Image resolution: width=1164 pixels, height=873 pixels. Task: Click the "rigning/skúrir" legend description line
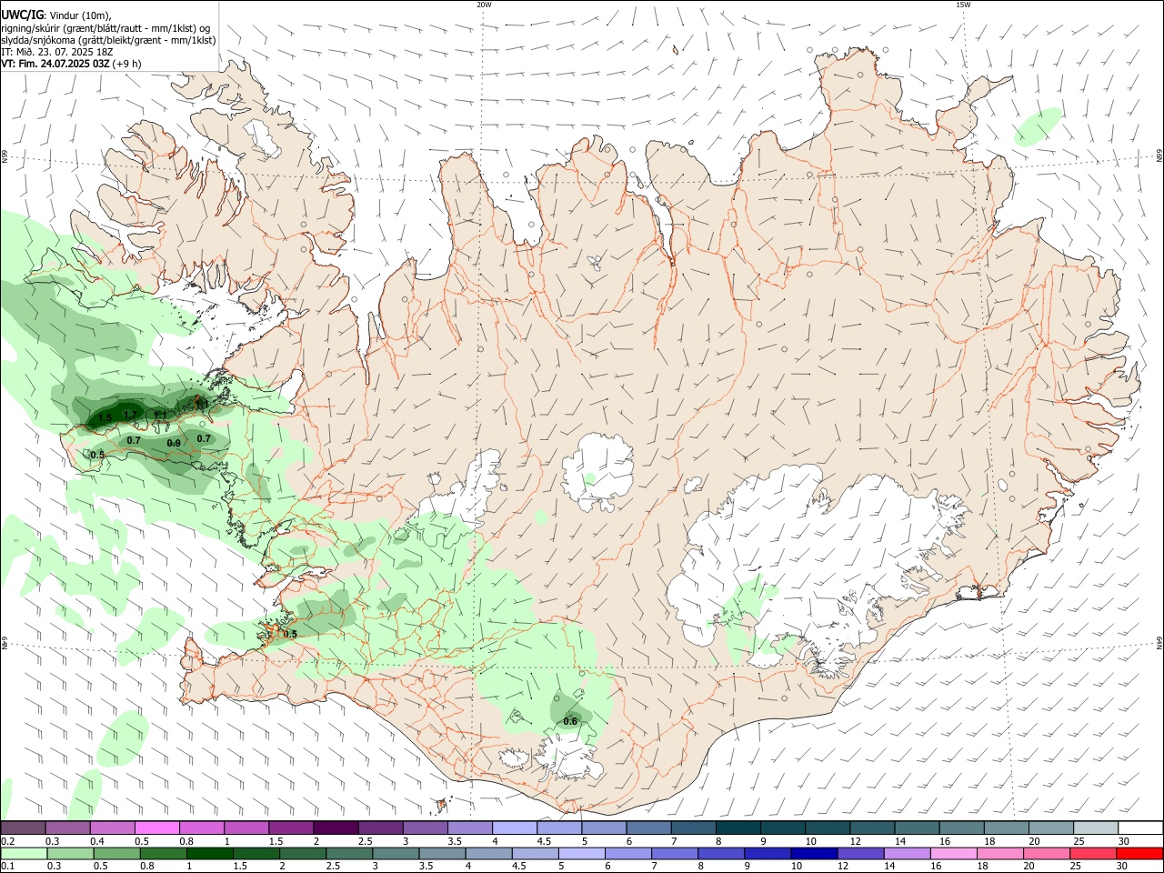point(105,27)
